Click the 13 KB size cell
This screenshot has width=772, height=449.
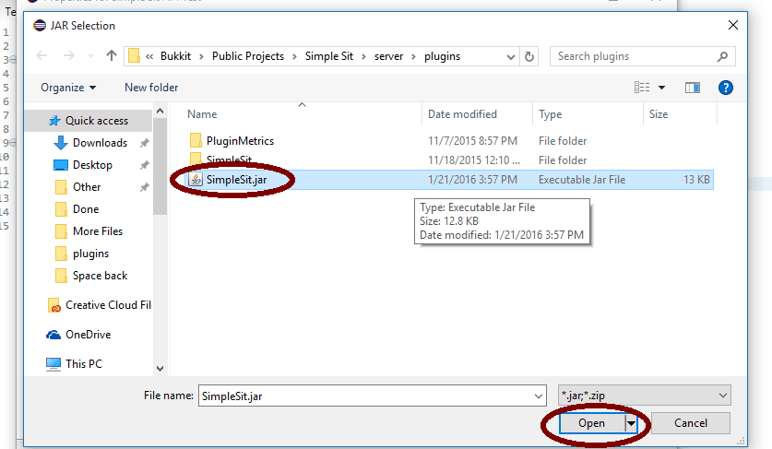[x=696, y=180]
